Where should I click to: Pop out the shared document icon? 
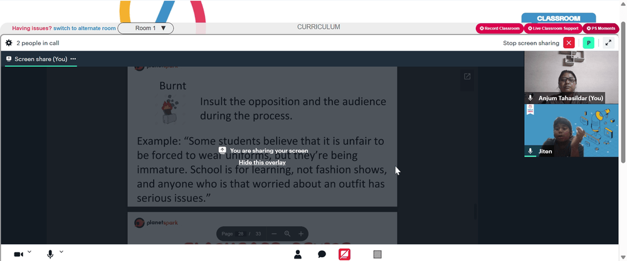[467, 76]
